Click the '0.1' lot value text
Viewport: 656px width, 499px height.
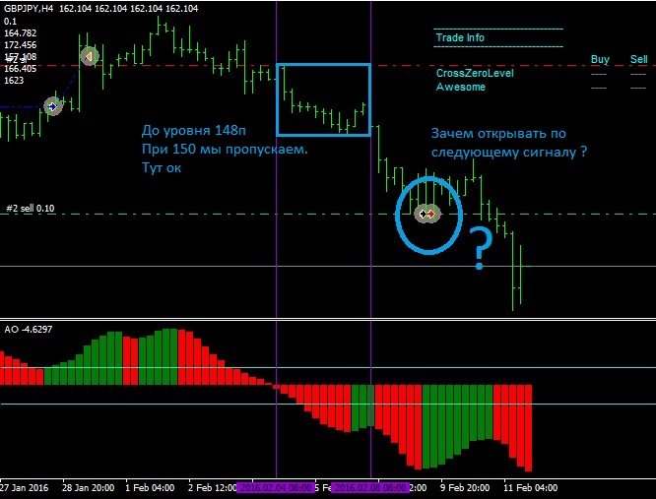point(11,22)
